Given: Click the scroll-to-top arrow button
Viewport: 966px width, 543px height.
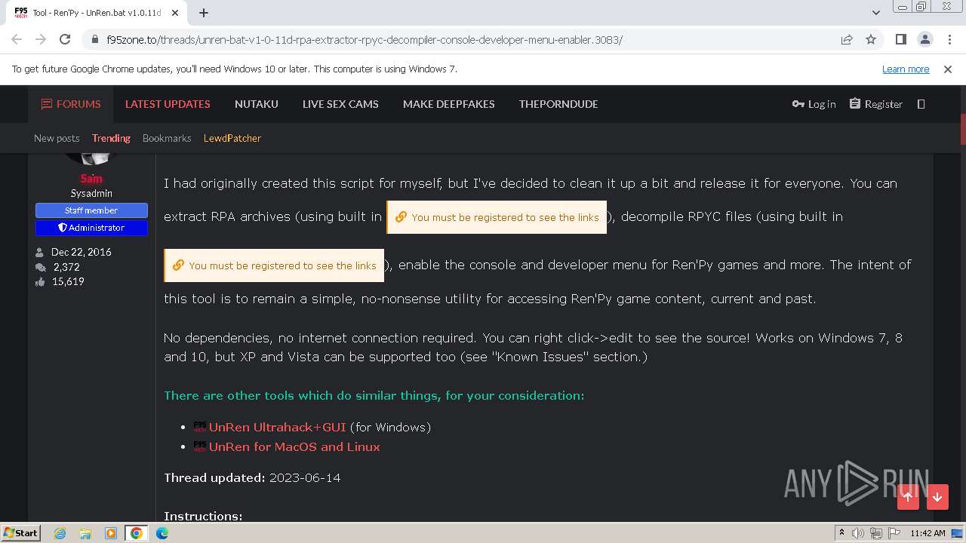Looking at the screenshot, I should pyautogui.click(x=908, y=496).
